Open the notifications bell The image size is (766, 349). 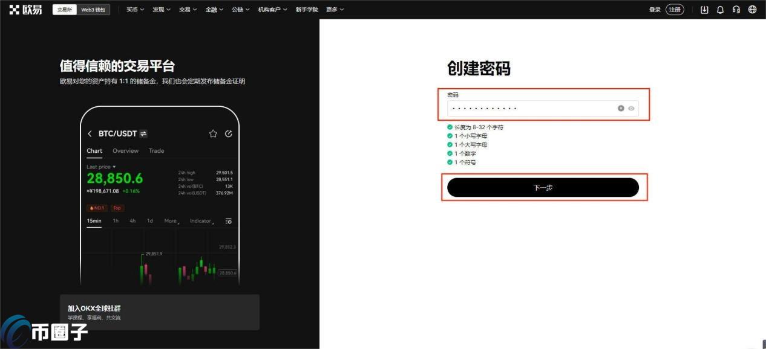point(720,10)
